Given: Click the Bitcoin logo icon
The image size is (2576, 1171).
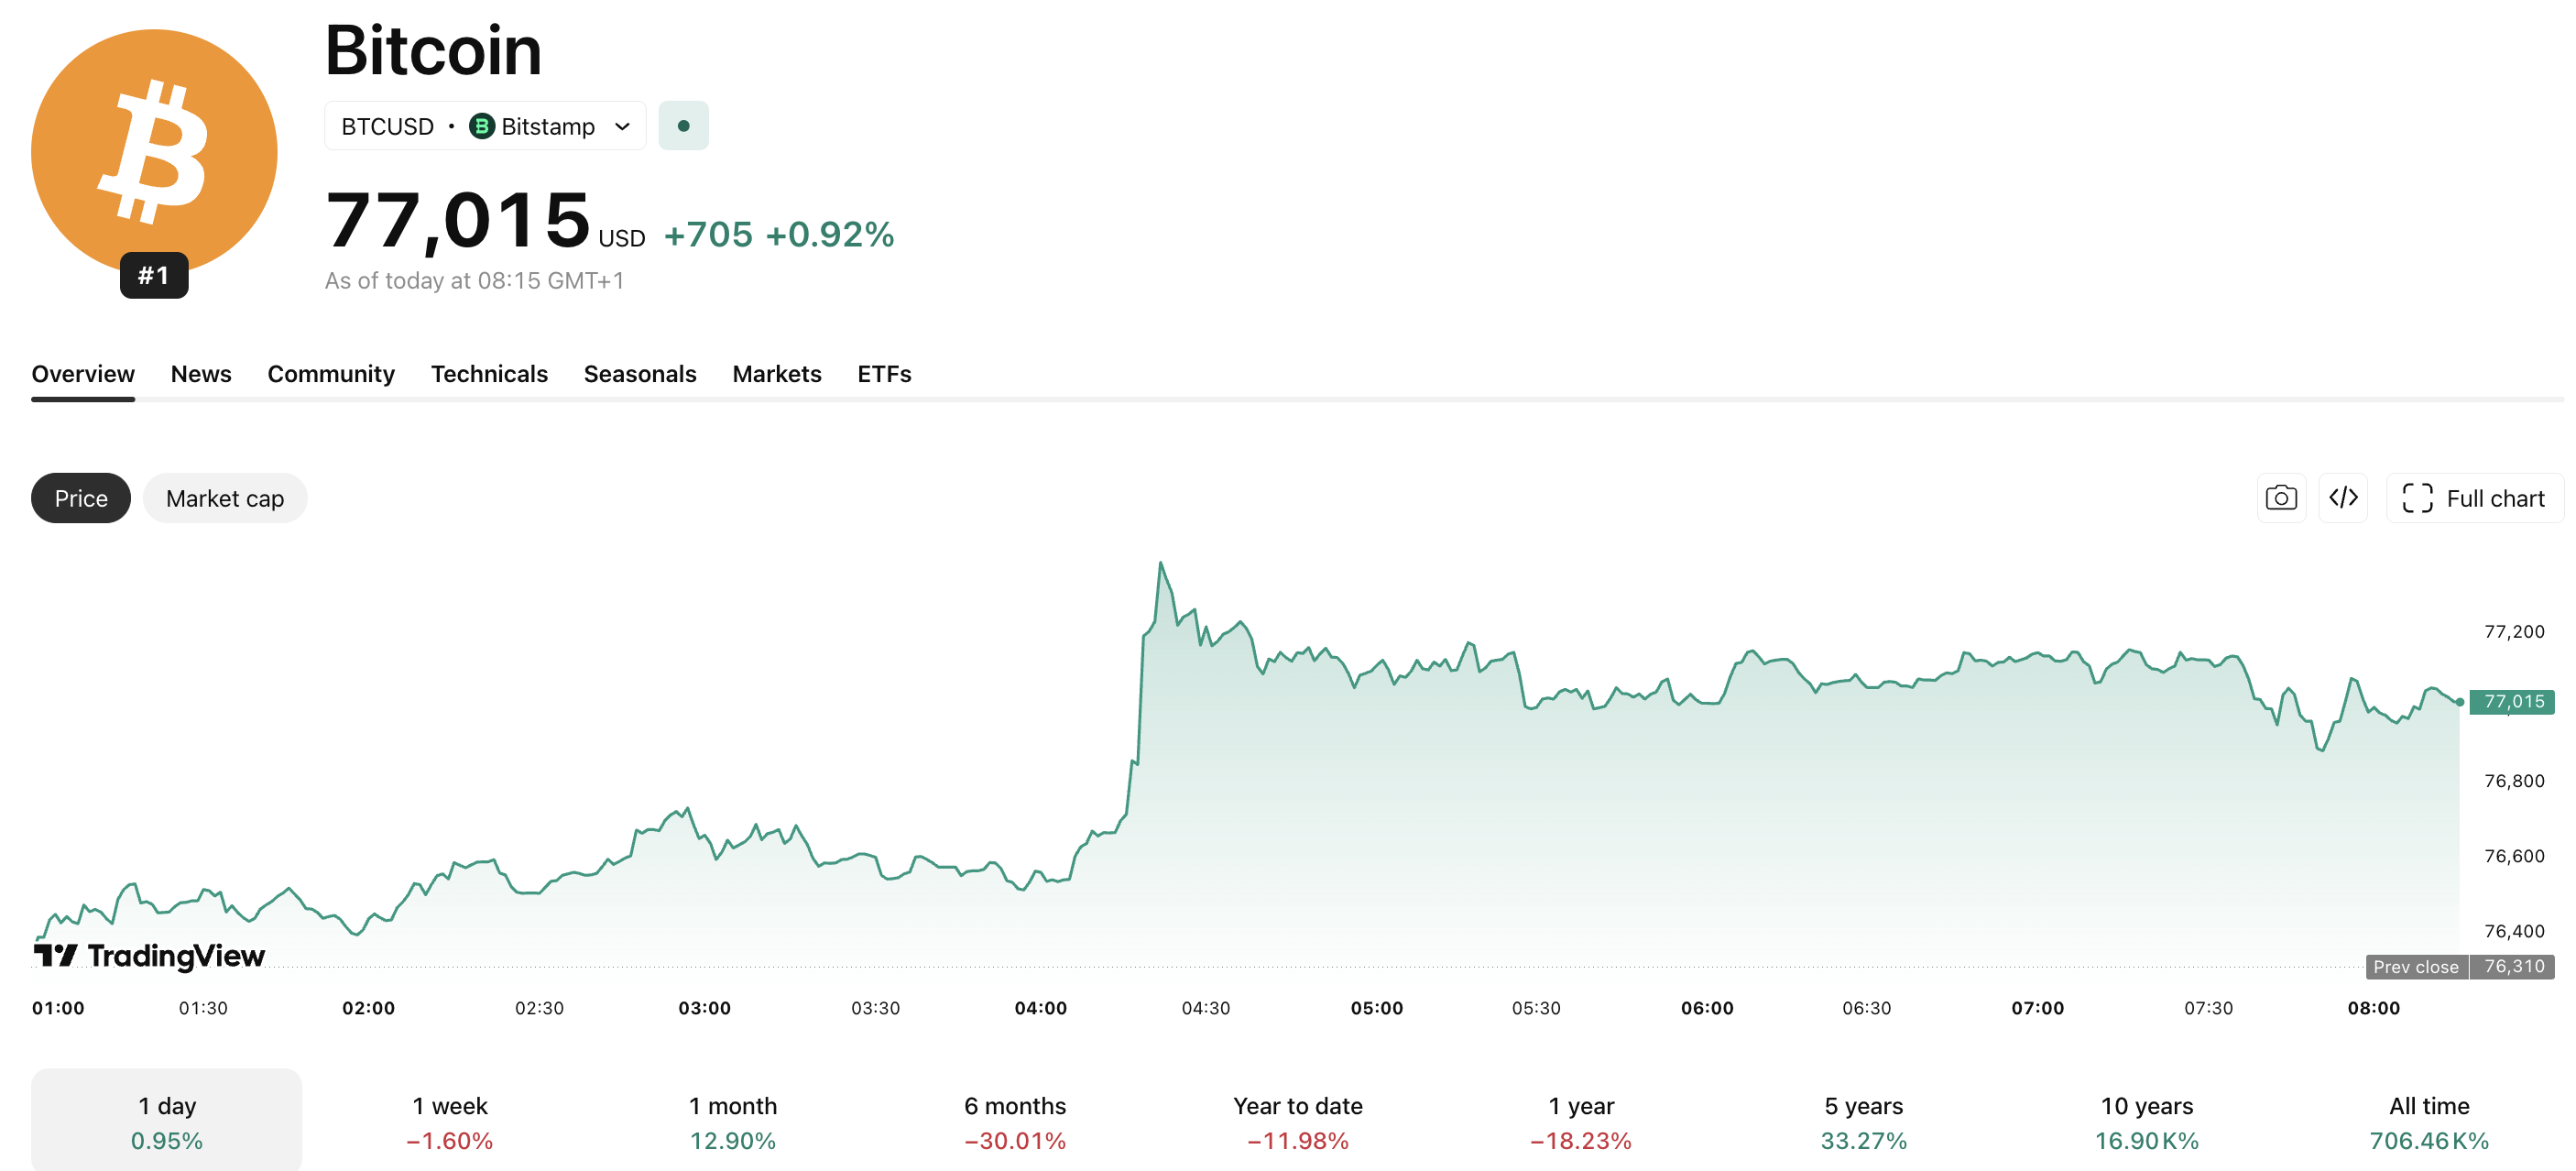Looking at the screenshot, I should pos(154,152).
